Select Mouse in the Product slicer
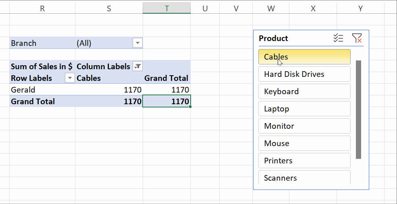 point(304,143)
